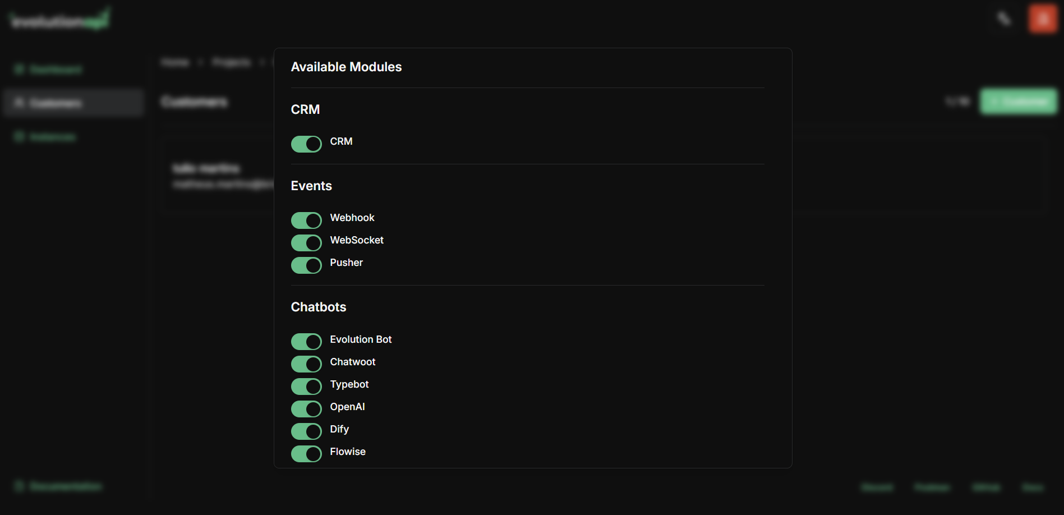Viewport: 1064px width, 515px height.
Task: Disable the Evolution Bot chatbot toggle
Action: pyautogui.click(x=306, y=341)
